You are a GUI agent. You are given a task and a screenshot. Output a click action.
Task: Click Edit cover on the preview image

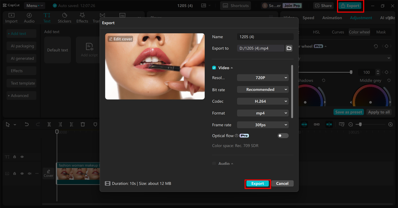[120, 39]
